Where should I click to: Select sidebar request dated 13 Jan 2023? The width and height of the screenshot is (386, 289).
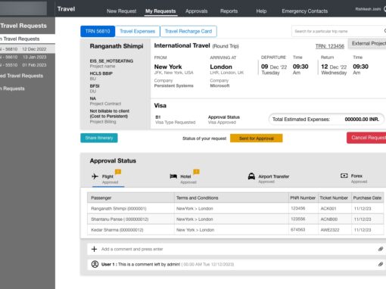pos(27,57)
